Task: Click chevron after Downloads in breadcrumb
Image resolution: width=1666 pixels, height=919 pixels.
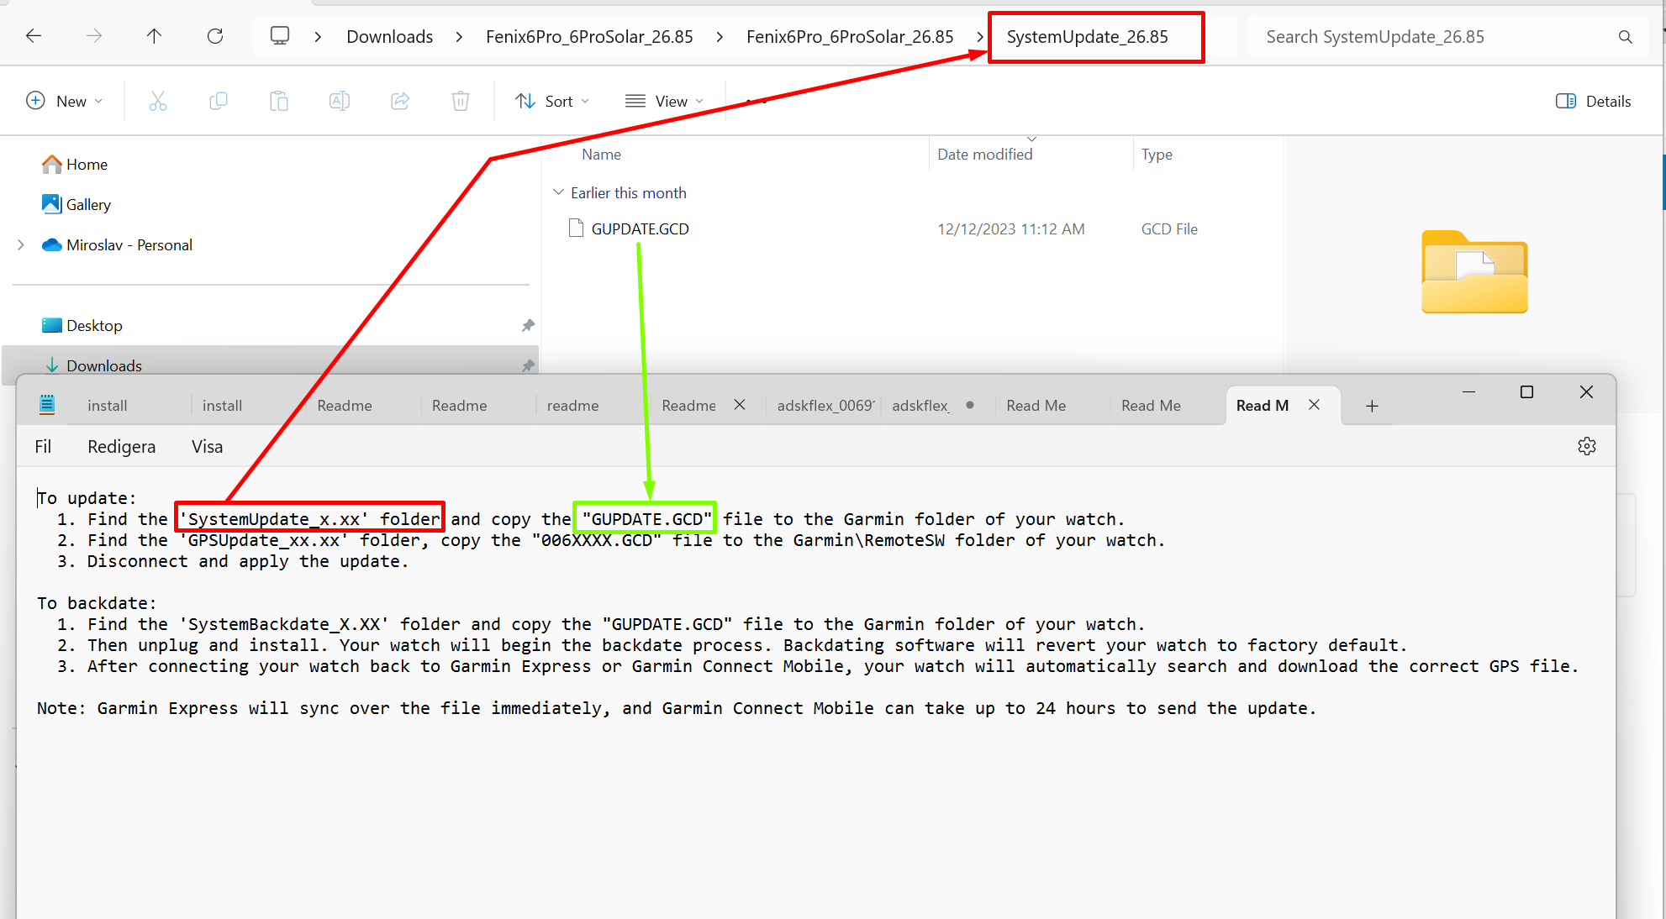Action: pyautogui.click(x=459, y=37)
